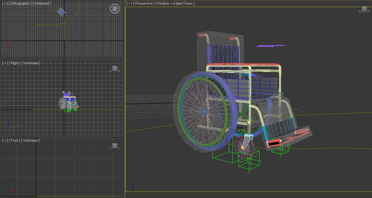
Task: Open the Orthographic view label menu
Action: (20, 3)
